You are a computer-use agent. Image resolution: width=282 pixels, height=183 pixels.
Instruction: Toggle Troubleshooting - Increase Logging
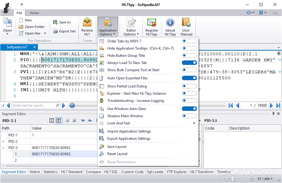click(x=189, y=100)
